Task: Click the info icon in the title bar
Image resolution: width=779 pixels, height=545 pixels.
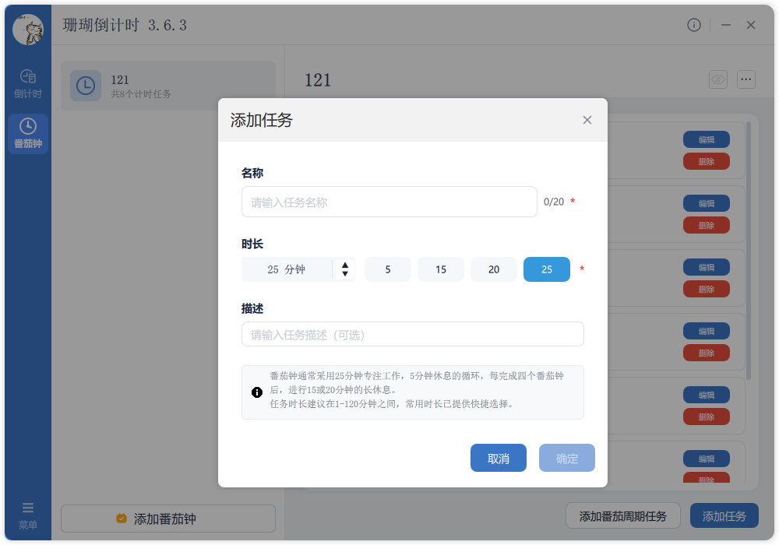Action: [694, 24]
